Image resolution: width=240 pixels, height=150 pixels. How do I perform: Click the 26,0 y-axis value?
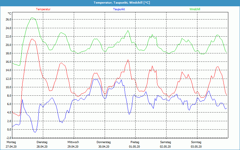pyautogui.click(x=9, y=19)
